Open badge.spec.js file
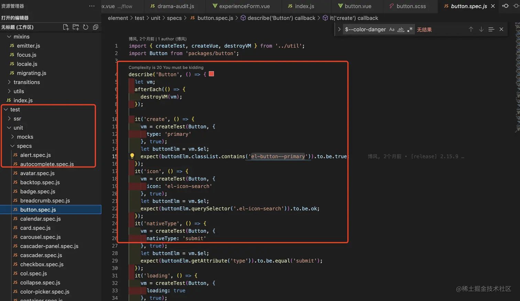 click(x=38, y=191)
